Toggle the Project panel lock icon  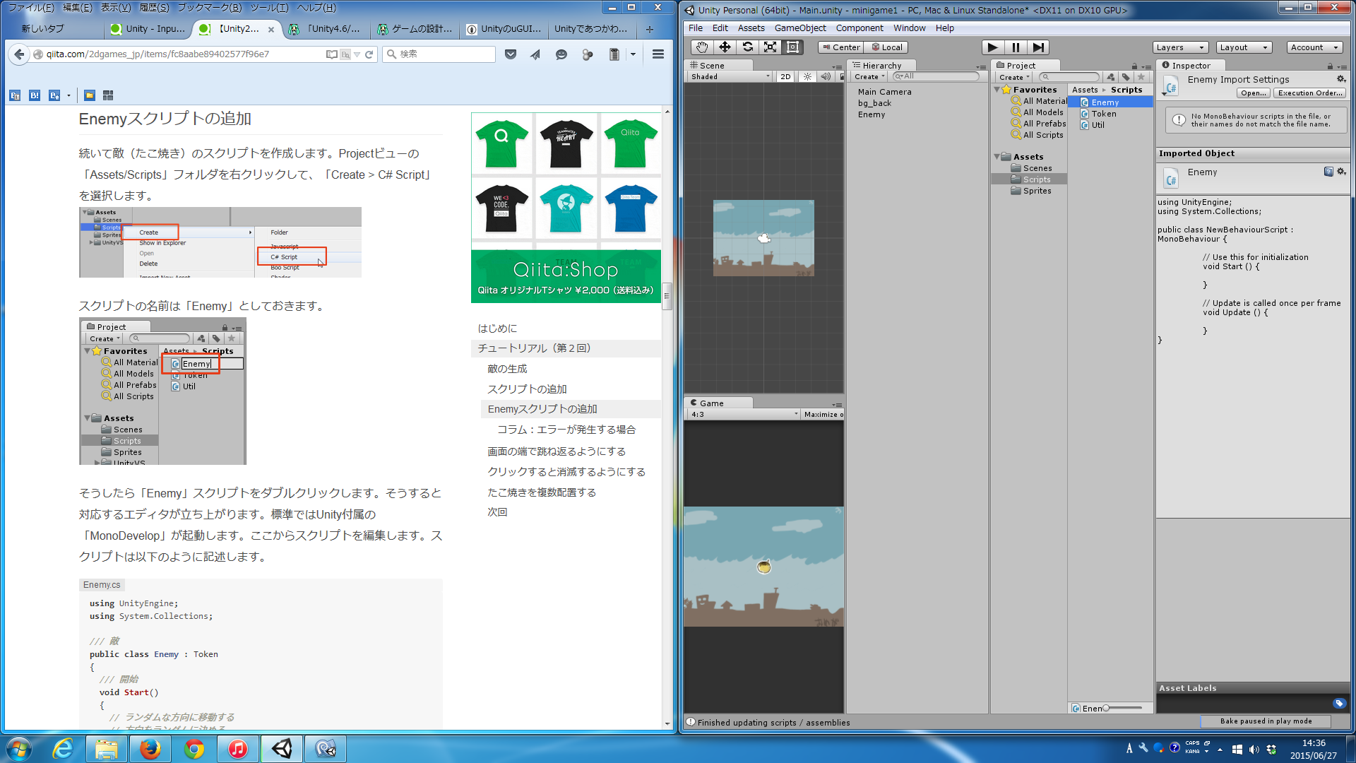pos(1134,66)
